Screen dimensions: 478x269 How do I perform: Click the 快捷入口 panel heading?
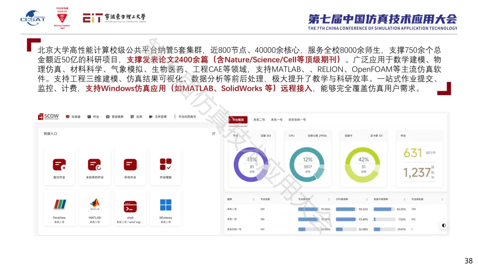point(50,134)
